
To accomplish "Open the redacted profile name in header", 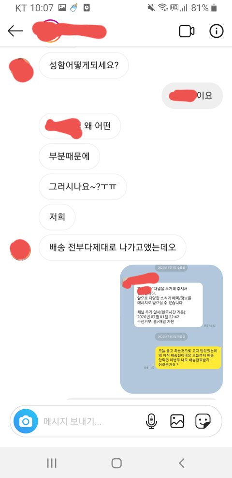I will (69, 31).
